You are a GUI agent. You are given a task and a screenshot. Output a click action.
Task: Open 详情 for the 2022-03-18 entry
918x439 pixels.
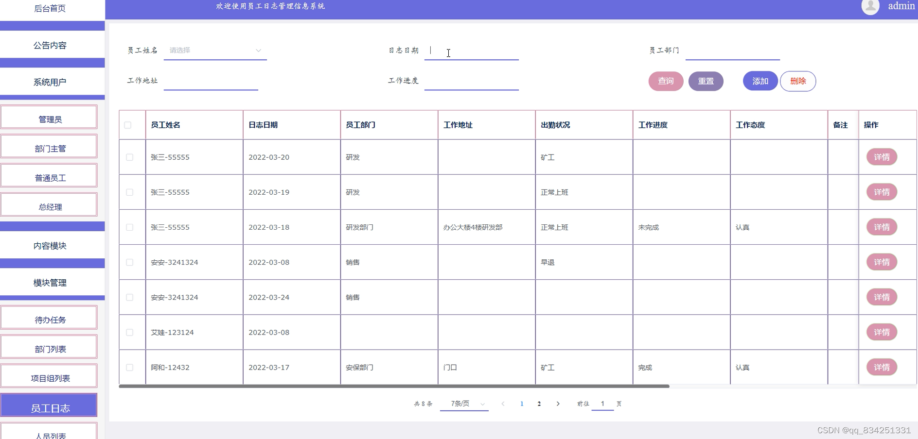coord(881,227)
